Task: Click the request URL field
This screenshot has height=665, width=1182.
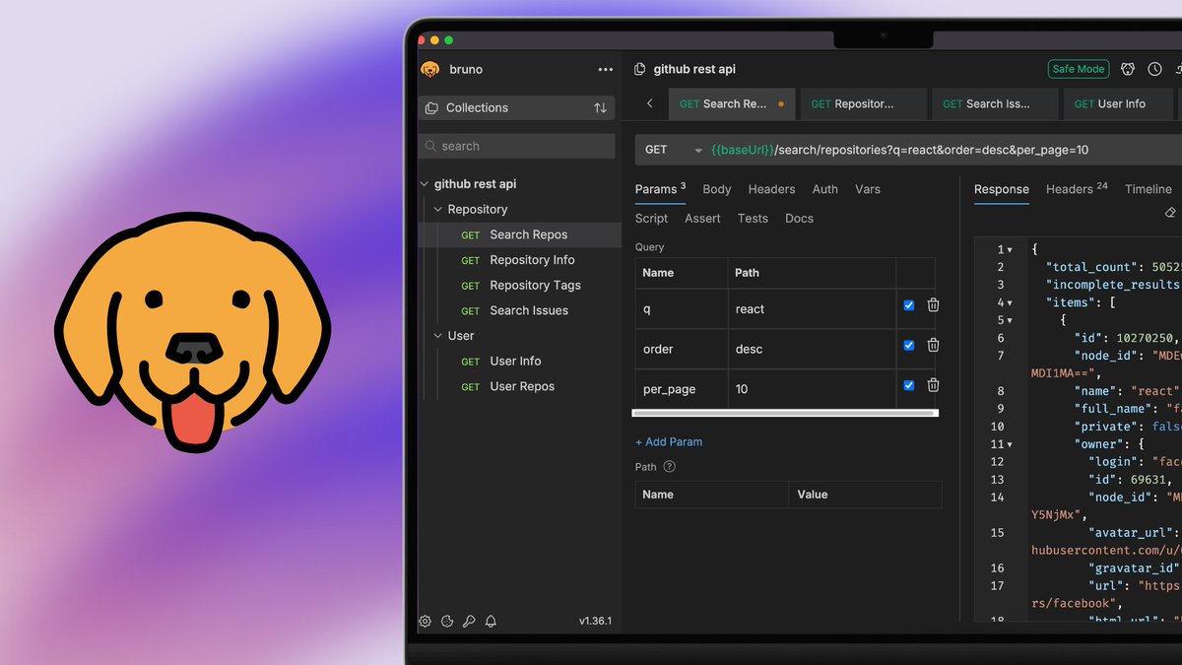Action: pos(944,150)
